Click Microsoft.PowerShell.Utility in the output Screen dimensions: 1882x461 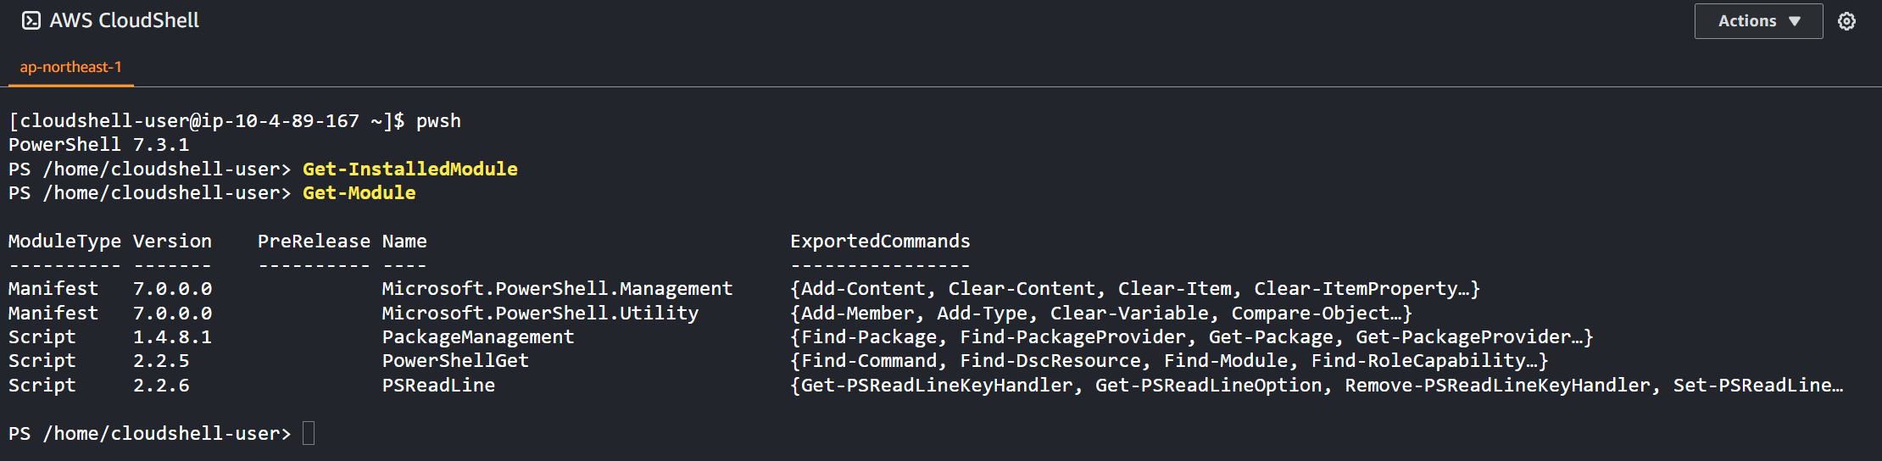[x=540, y=313]
